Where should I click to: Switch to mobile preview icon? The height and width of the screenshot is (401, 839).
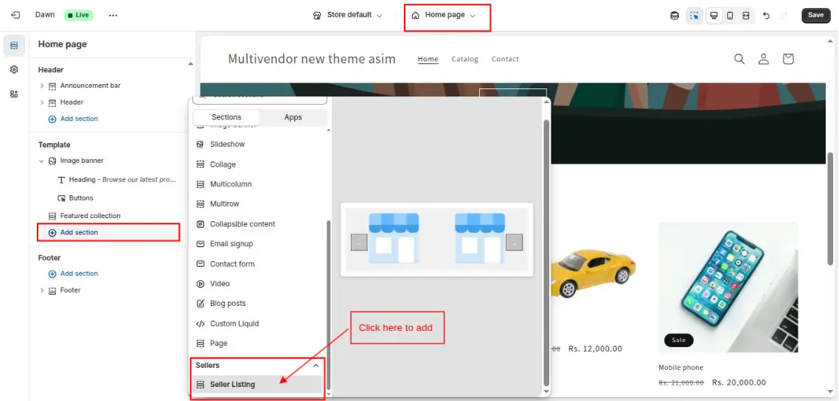tap(730, 15)
